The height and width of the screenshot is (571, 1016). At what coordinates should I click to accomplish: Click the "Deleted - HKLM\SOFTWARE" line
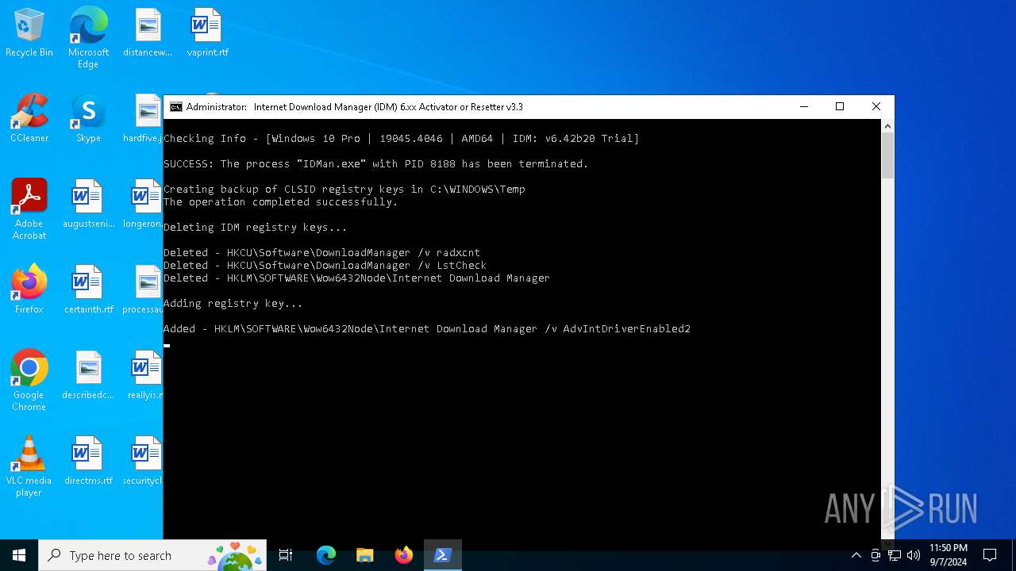point(356,278)
